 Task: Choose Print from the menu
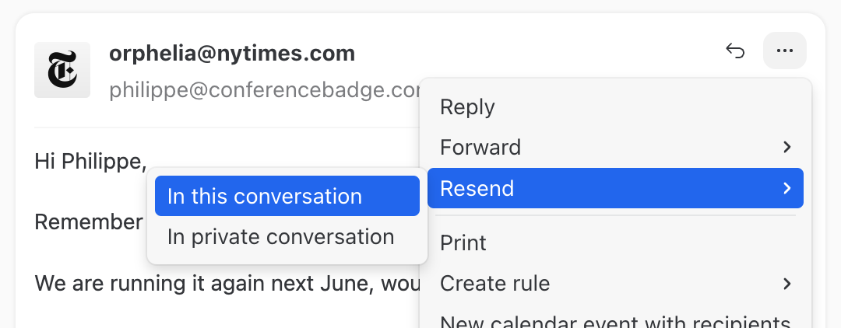(x=463, y=243)
